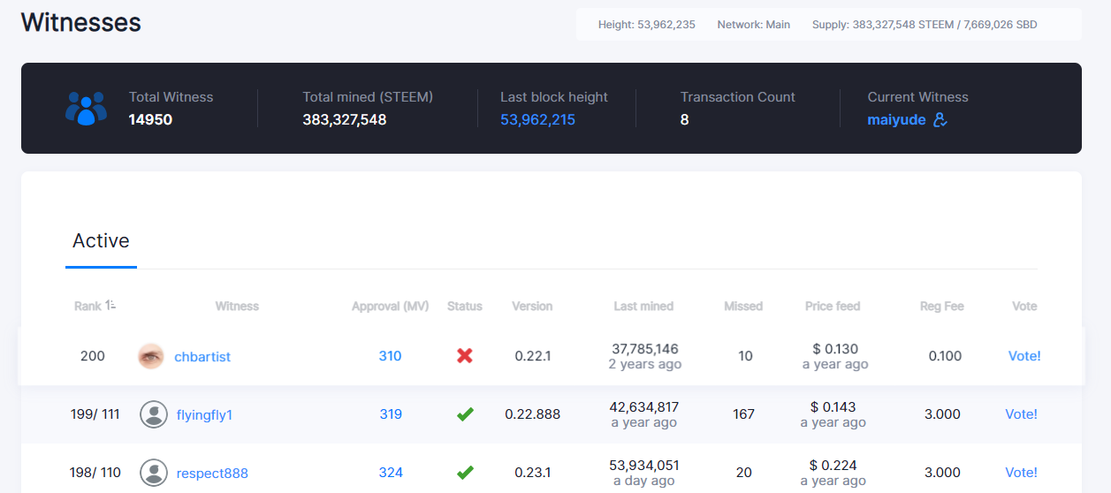
Task: Vote for witness chbartist
Action: [1024, 356]
